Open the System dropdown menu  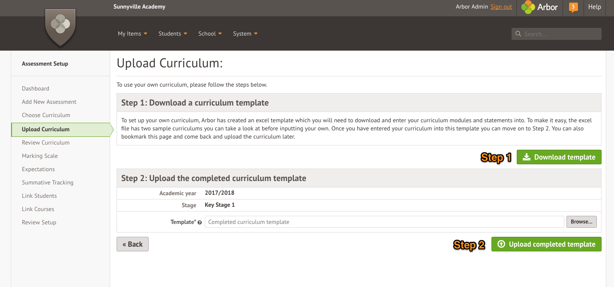click(x=245, y=33)
